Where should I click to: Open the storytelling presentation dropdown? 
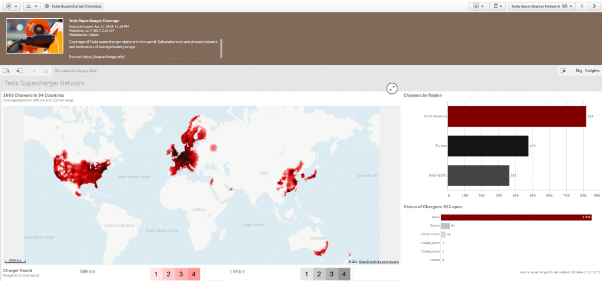point(478,6)
